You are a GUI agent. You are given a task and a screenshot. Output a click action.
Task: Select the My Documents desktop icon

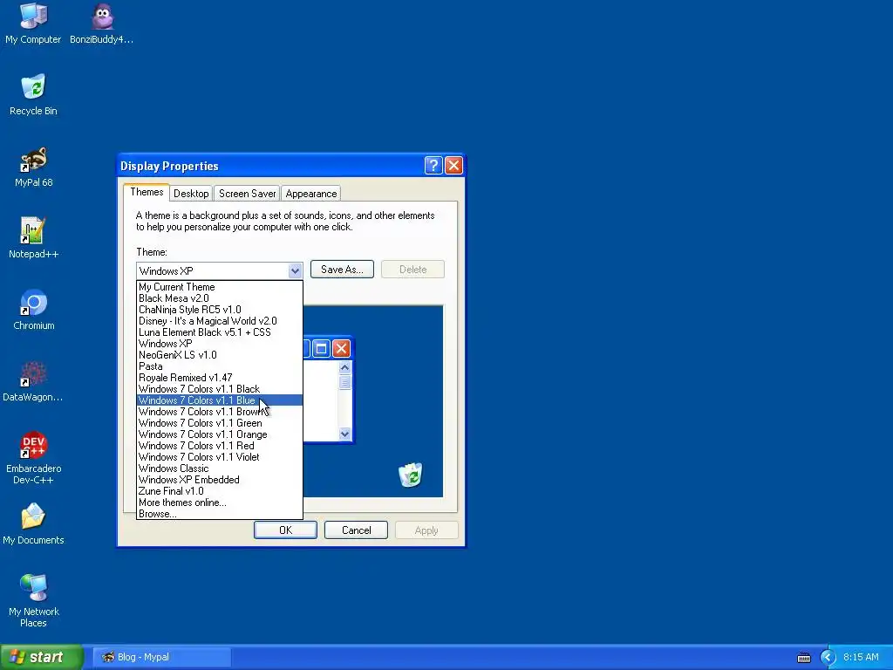pos(33,524)
